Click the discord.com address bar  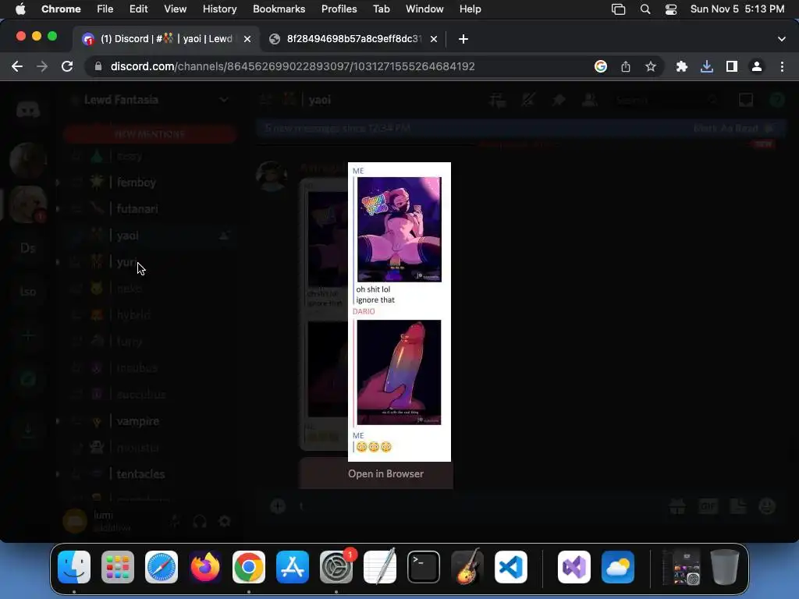(293, 67)
